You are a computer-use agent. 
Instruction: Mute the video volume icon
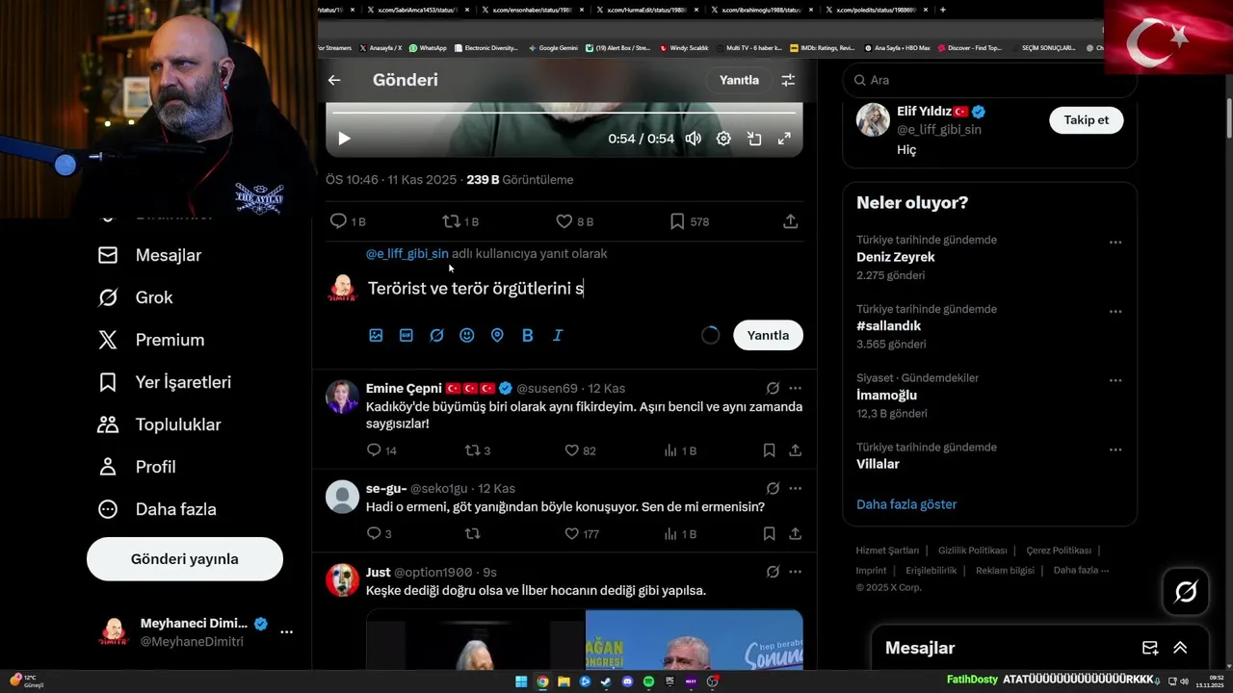[693, 139]
